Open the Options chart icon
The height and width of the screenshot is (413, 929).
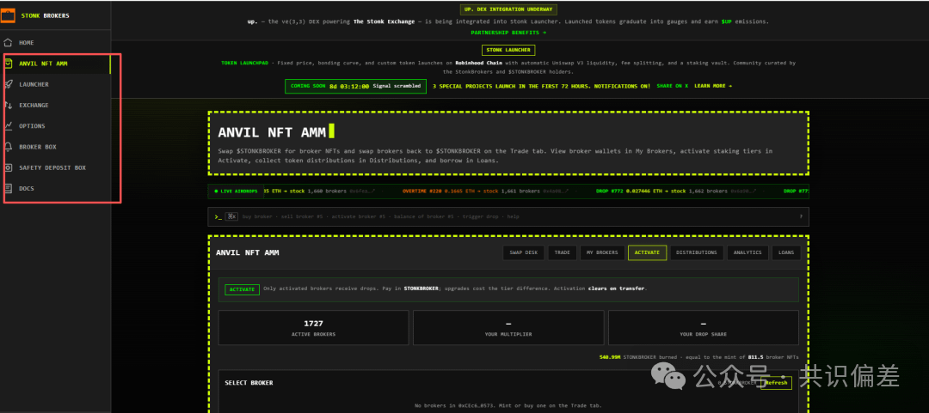click(8, 126)
